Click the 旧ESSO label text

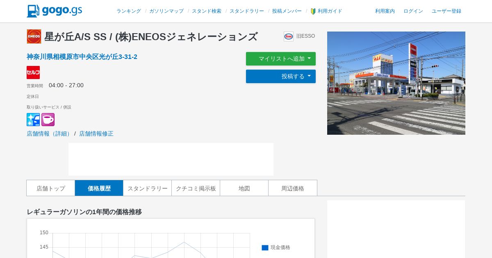coord(306,36)
